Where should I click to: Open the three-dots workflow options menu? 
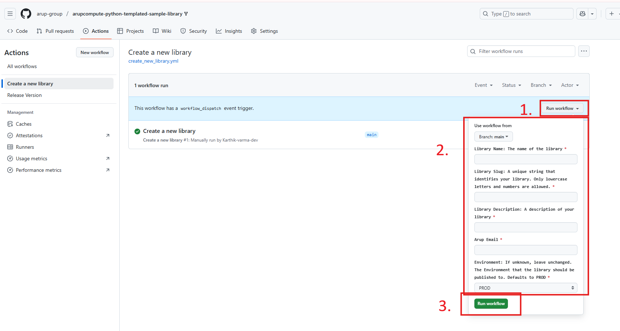(584, 51)
